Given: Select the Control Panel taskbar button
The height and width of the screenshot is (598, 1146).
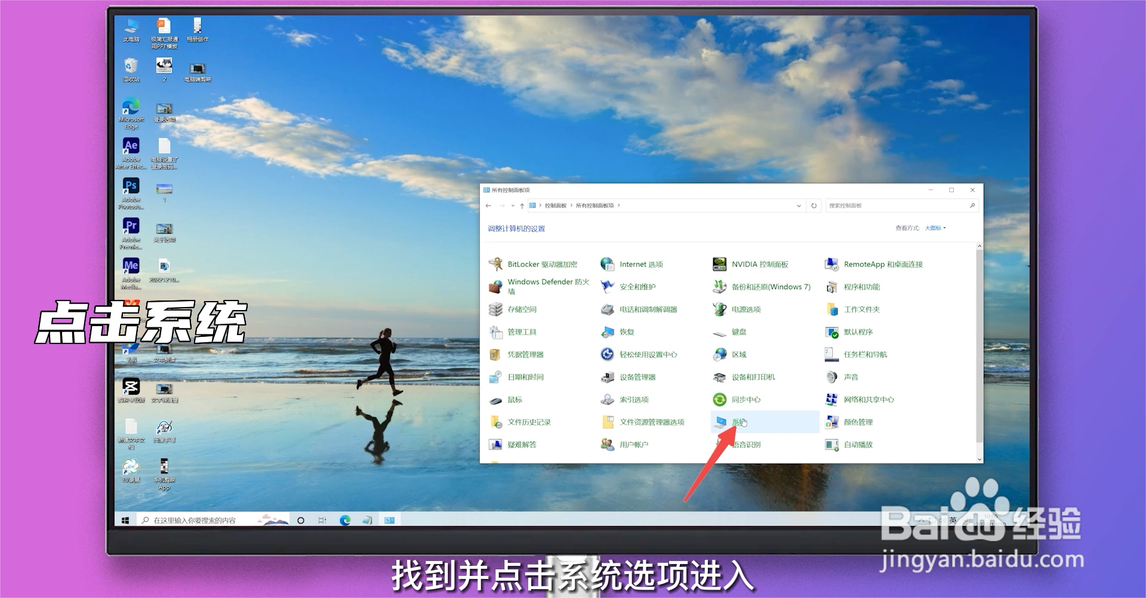Looking at the screenshot, I should (x=390, y=520).
